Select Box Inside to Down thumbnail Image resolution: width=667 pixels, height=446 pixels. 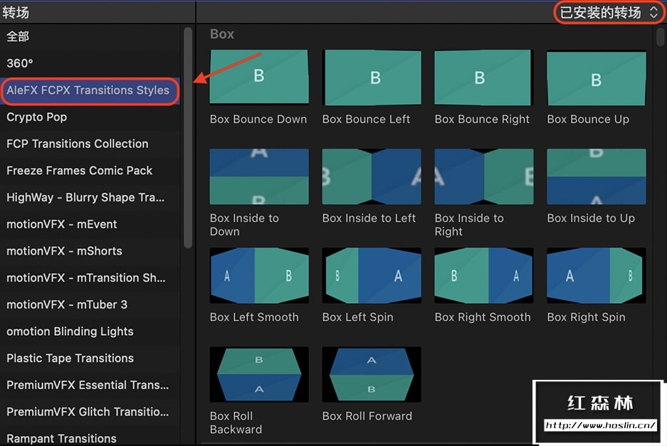(259, 176)
